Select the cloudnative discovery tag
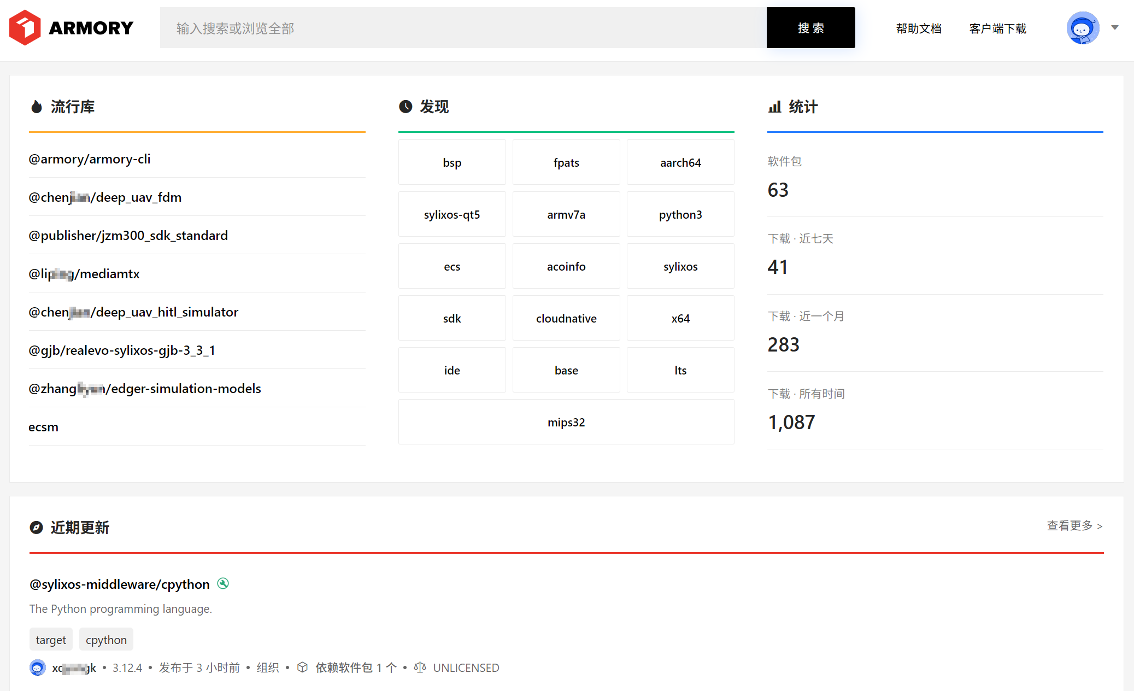This screenshot has height=691, width=1134. pyautogui.click(x=566, y=318)
